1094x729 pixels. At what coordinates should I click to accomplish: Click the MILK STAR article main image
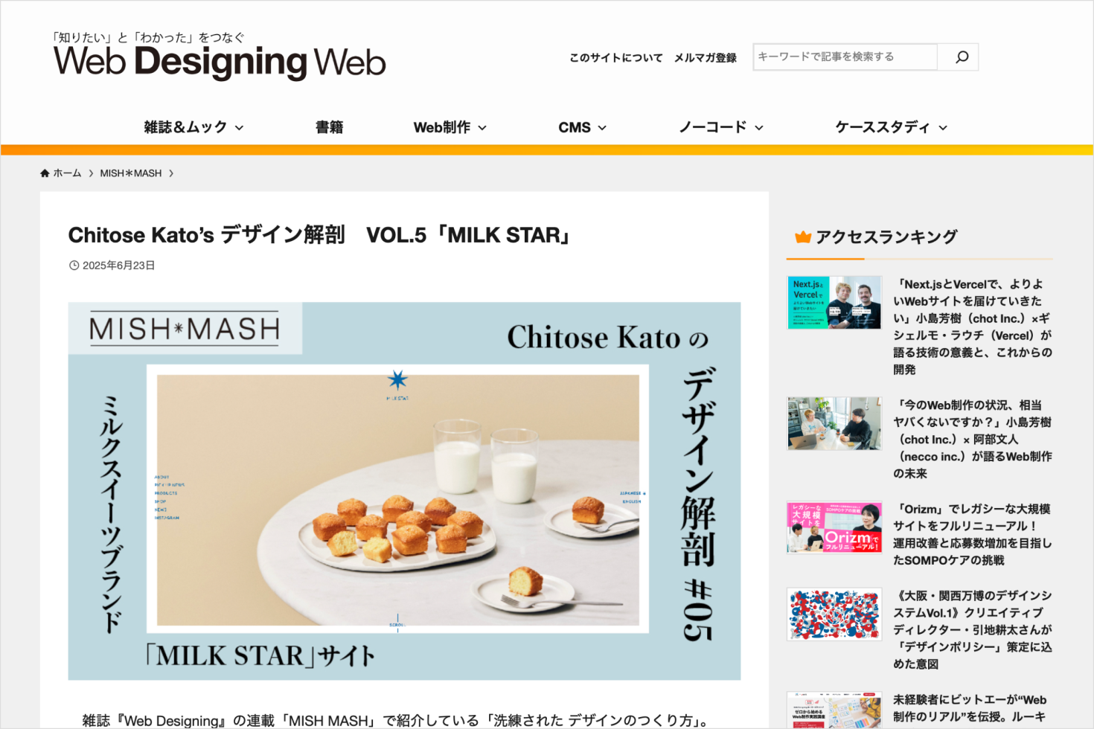404,491
